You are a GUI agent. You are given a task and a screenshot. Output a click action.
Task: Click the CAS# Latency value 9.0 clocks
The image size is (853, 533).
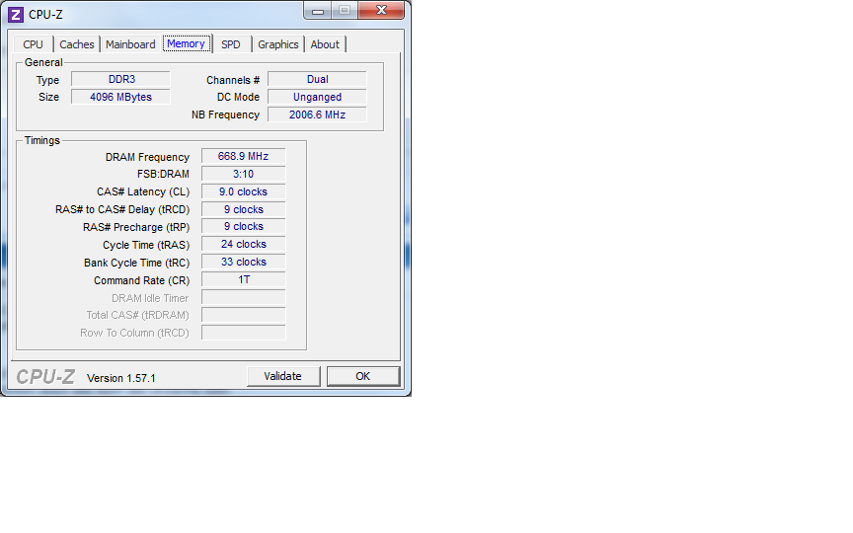243,192
